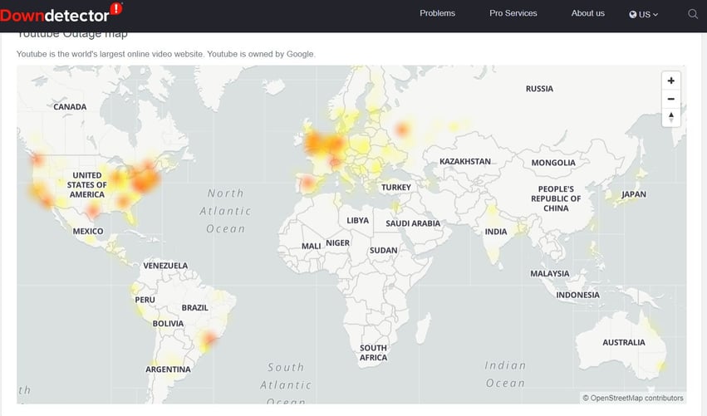This screenshot has width=707, height=416.
Task: Open the search magnifier icon
Action: pyautogui.click(x=693, y=14)
